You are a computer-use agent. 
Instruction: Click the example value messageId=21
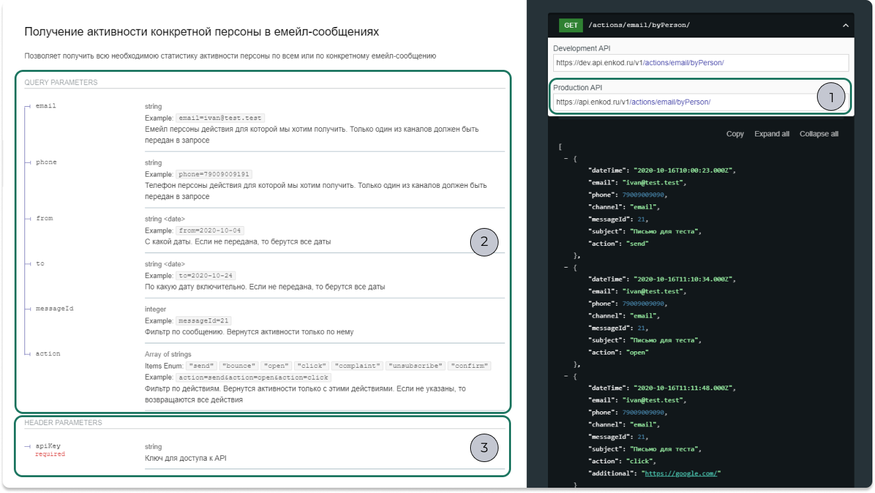tap(204, 320)
